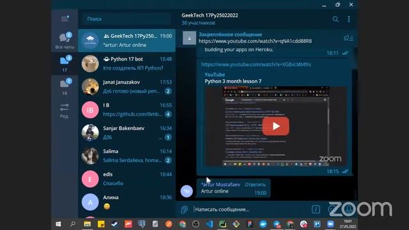Click Sanjar Bakenbaev's avatar picture

90,133
